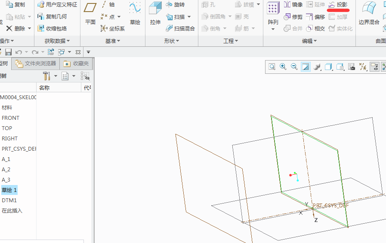
Task: Select the 修剪 (Trim) tool
Action: (293, 17)
